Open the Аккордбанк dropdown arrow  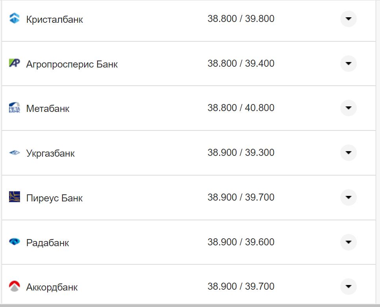click(x=348, y=287)
